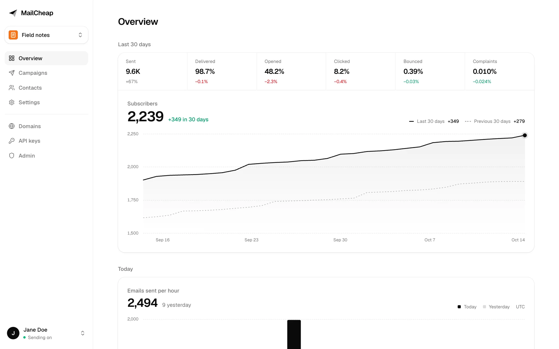Expand the Field notes workspace switcher chevron
This screenshot has height=349, width=559.
[80, 35]
